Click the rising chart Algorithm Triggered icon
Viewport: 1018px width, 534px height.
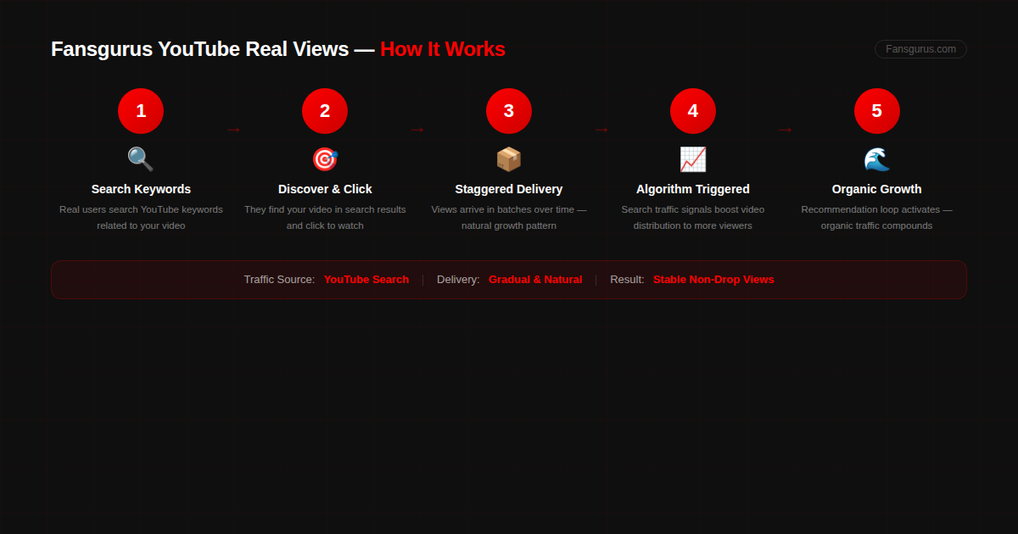pyautogui.click(x=693, y=159)
